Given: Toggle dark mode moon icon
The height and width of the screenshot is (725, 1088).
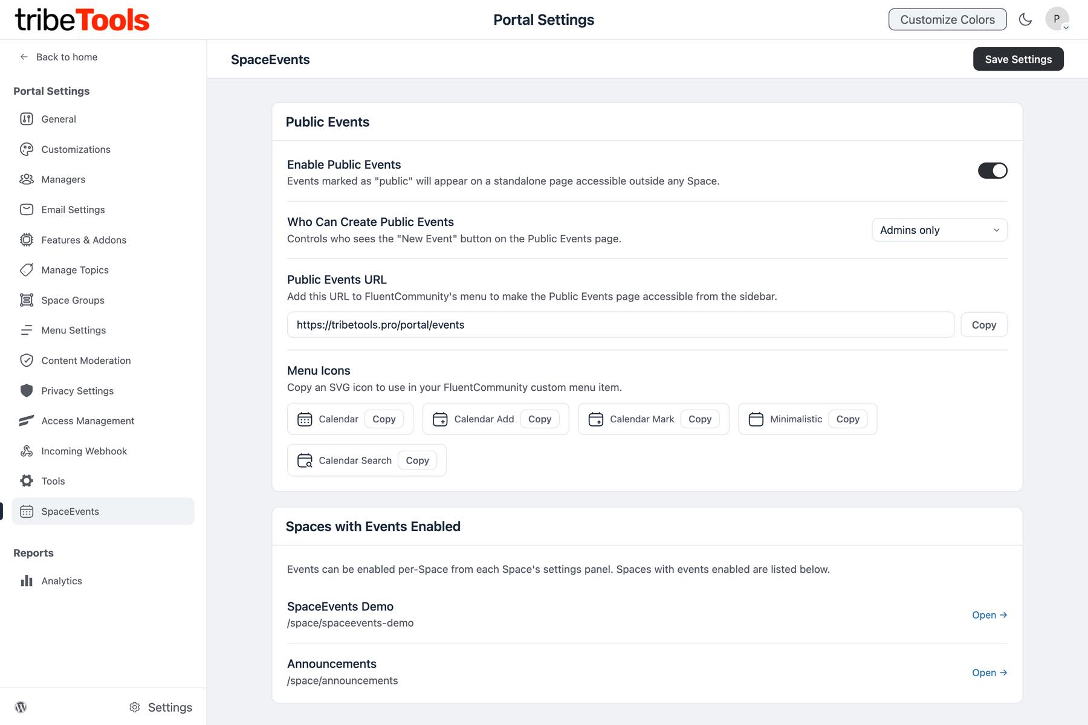Looking at the screenshot, I should coord(1025,19).
